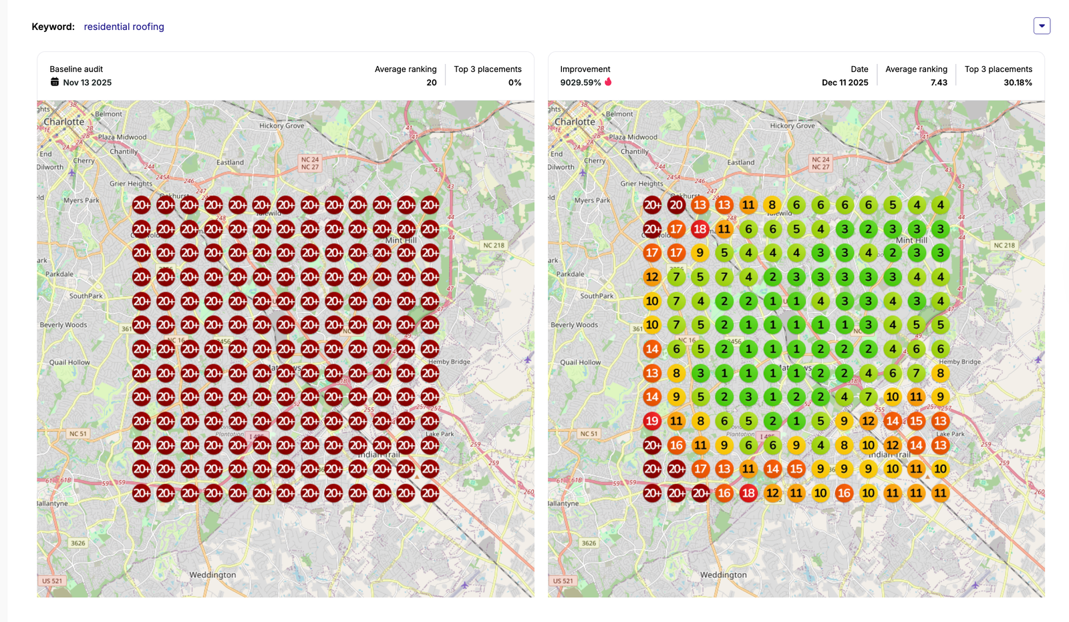
Task: Select the red 19 rank marker on improvement map
Action: point(652,421)
